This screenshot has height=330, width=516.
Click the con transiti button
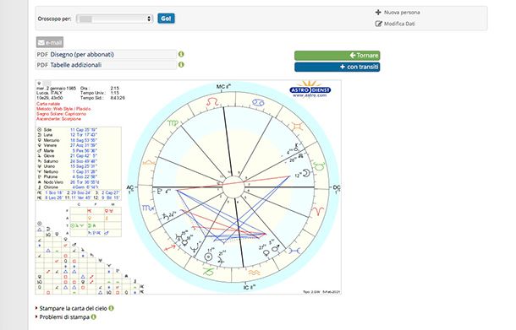pyautogui.click(x=337, y=67)
